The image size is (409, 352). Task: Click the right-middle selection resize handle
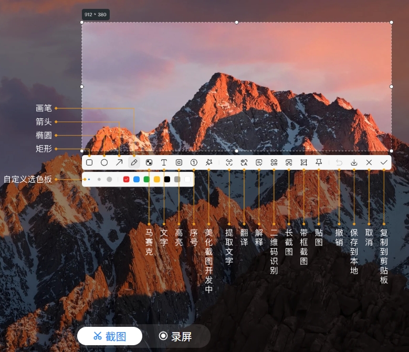click(x=392, y=86)
